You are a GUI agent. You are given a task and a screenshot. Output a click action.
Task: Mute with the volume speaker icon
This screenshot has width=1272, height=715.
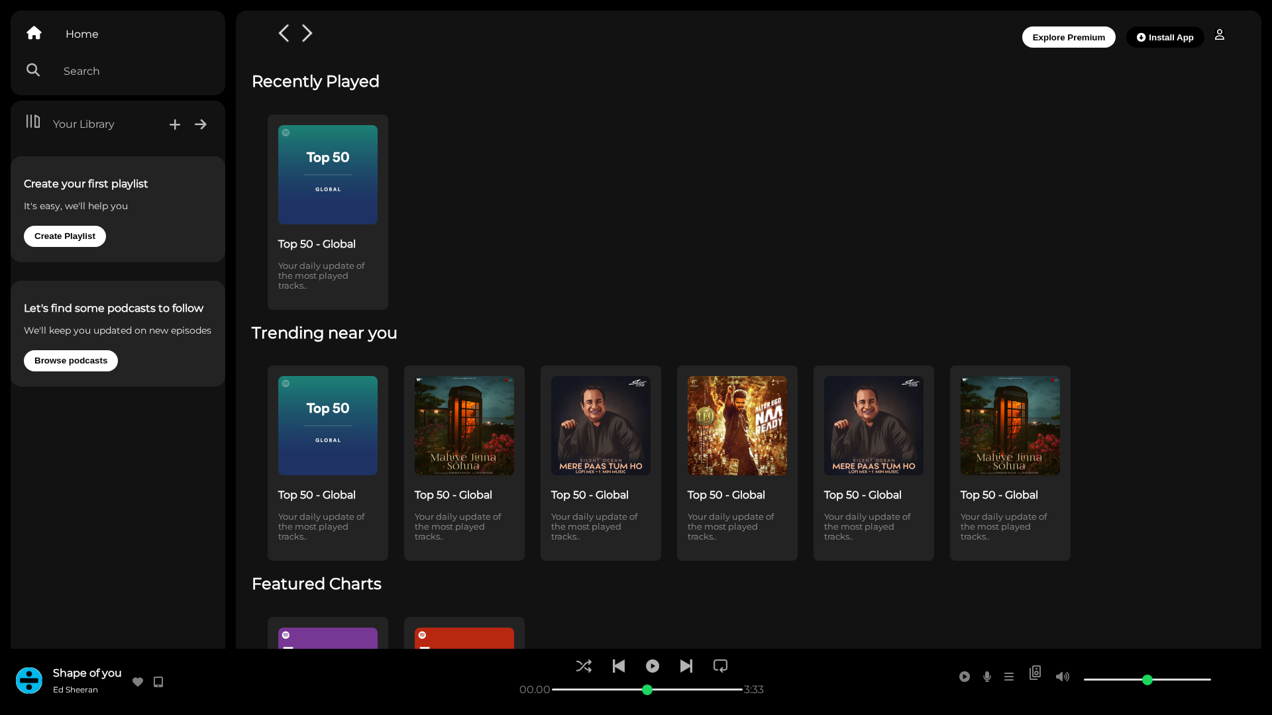(x=1063, y=677)
